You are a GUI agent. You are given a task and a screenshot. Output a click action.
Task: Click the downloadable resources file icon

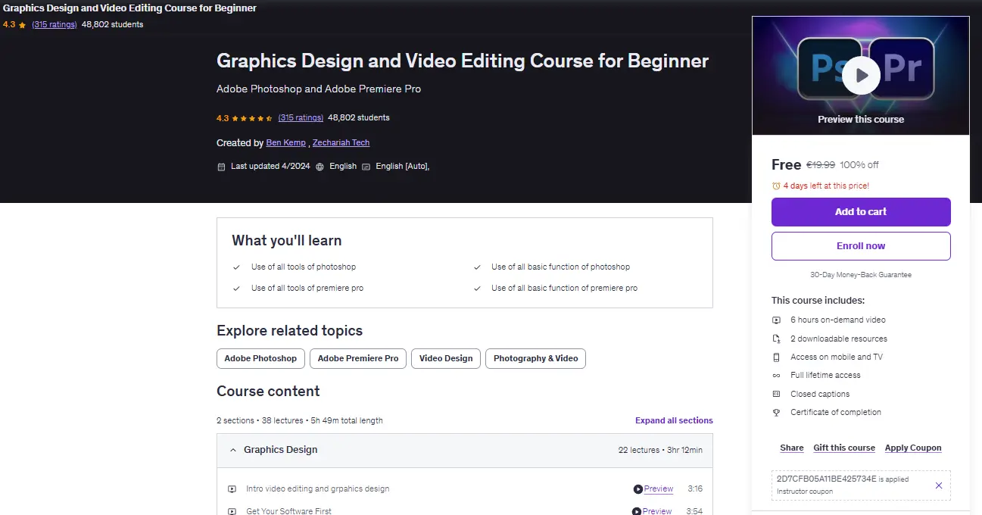(776, 339)
